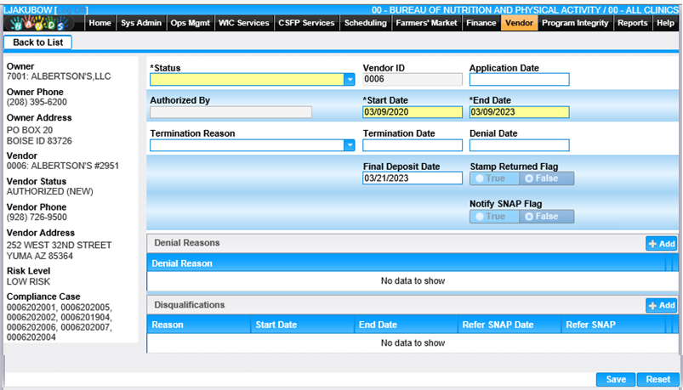
Task: Select compliance case number 0006202004
Action: coord(31,337)
